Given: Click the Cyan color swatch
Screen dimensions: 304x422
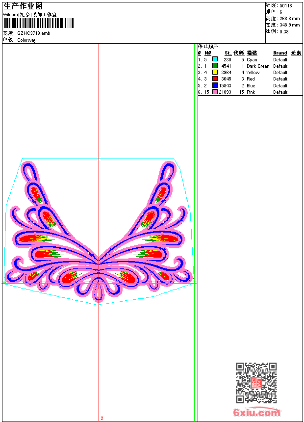Looking at the screenshot, I should coord(215,59).
